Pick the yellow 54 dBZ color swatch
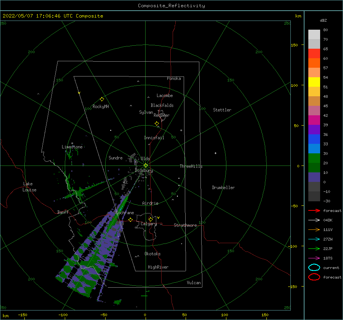Viewport: 343px width, 320px height. click(314, 82)
